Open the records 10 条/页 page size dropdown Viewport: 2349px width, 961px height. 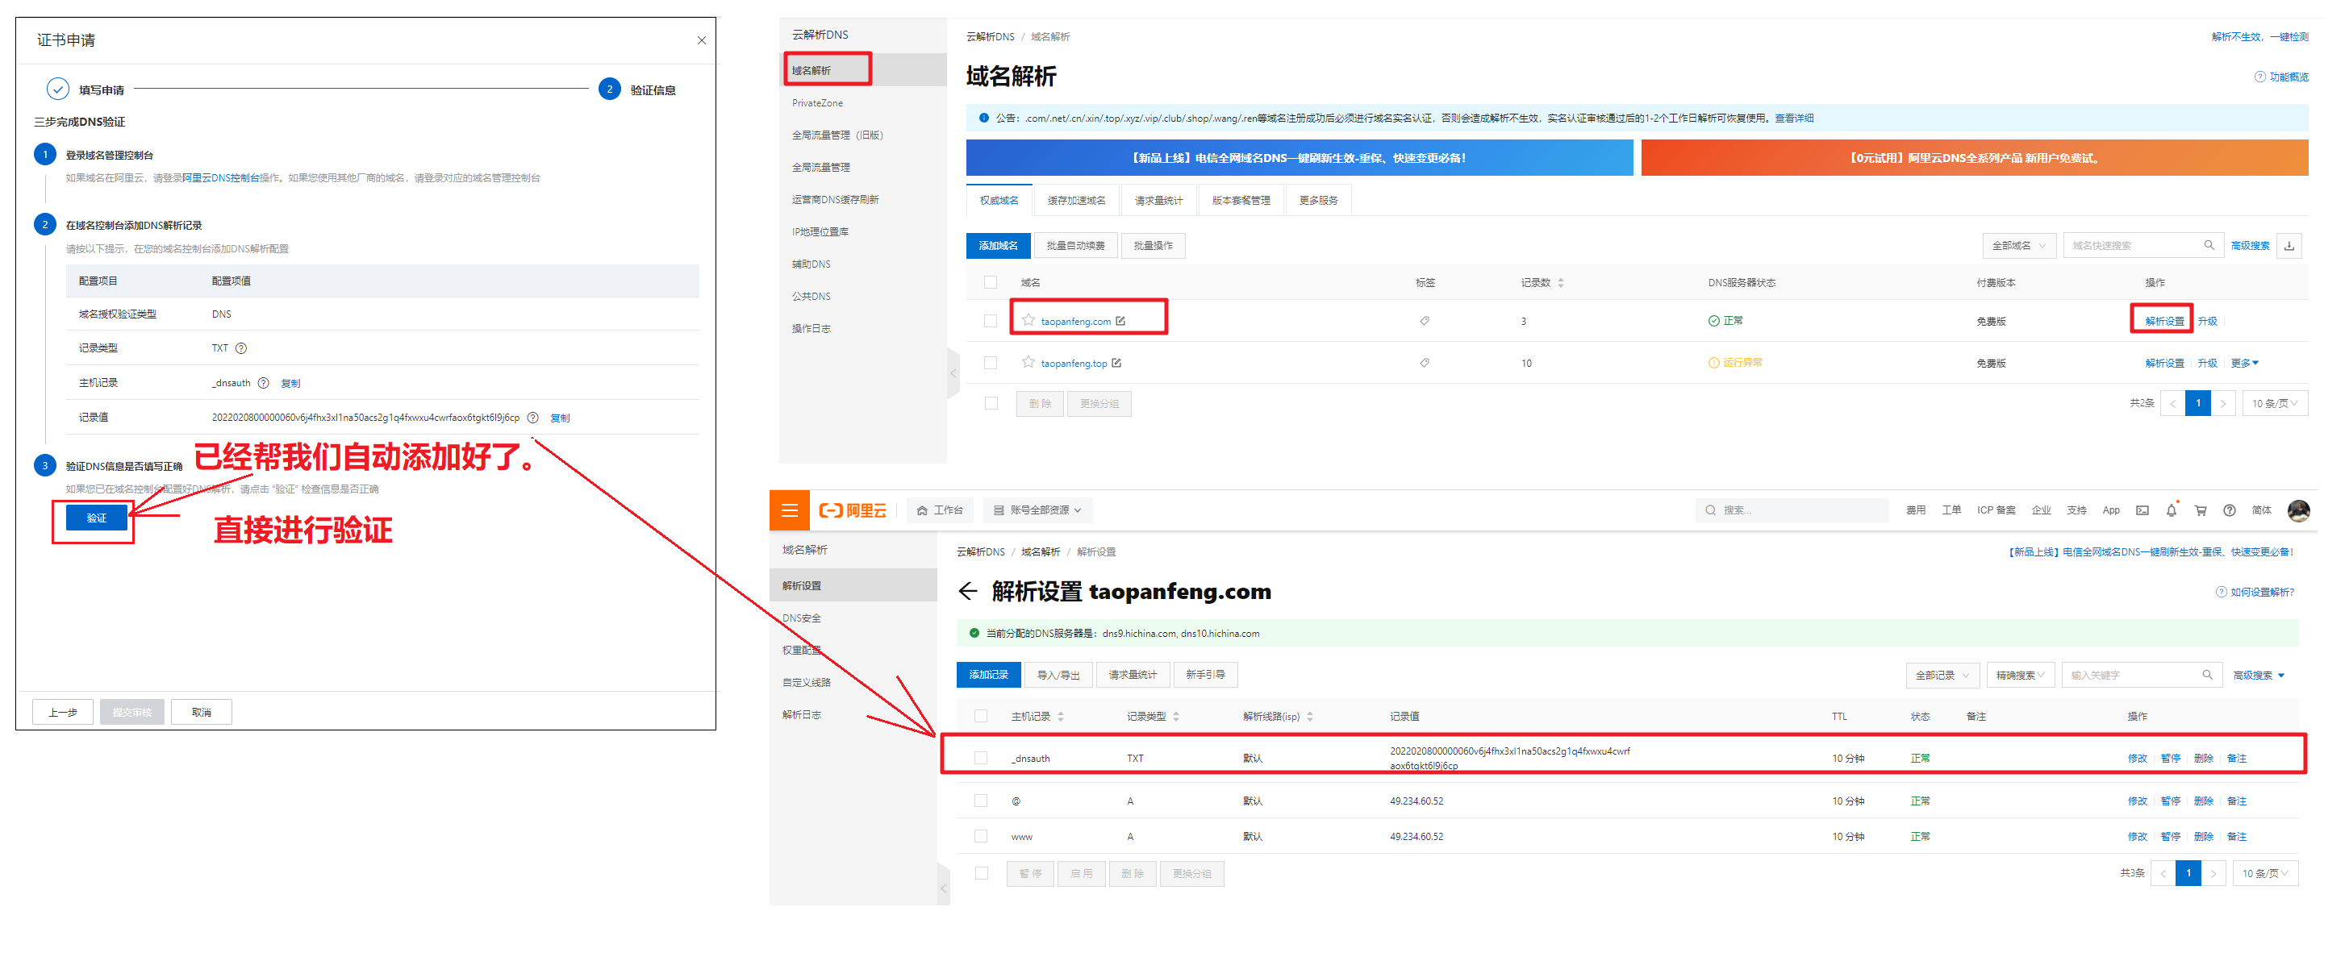(2264, 872)
